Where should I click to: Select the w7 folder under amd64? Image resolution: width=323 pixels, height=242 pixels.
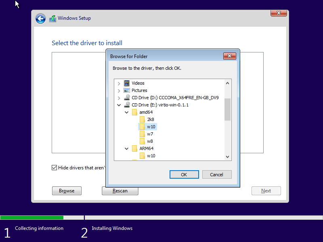point(150,134)
